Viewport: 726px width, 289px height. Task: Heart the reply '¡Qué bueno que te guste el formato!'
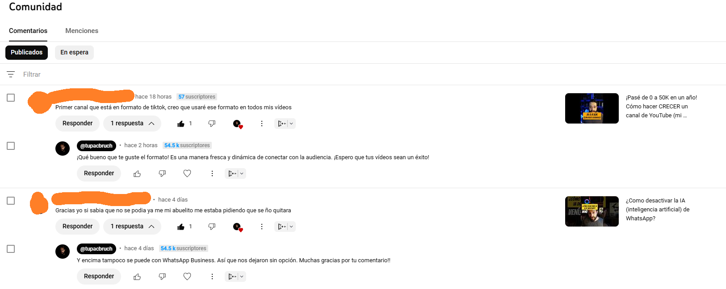pos(187,173)
